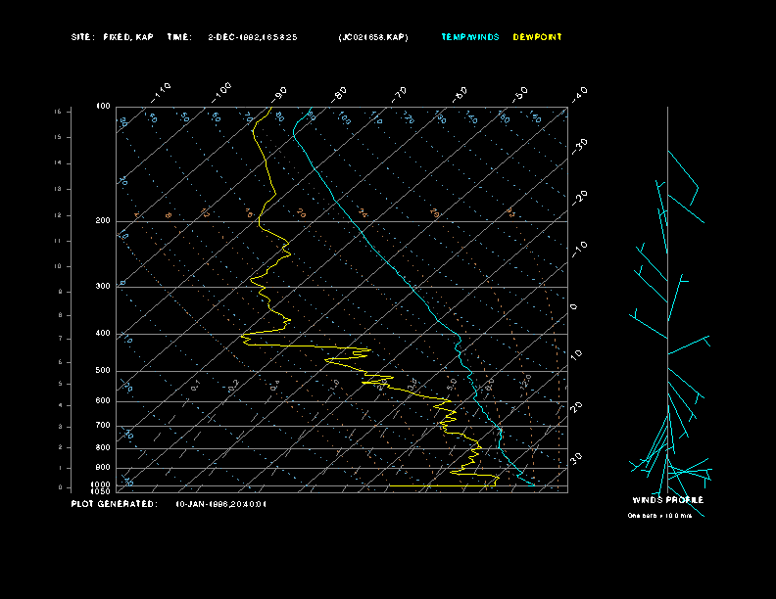Click the '800' pressure level label

point(103,447)
